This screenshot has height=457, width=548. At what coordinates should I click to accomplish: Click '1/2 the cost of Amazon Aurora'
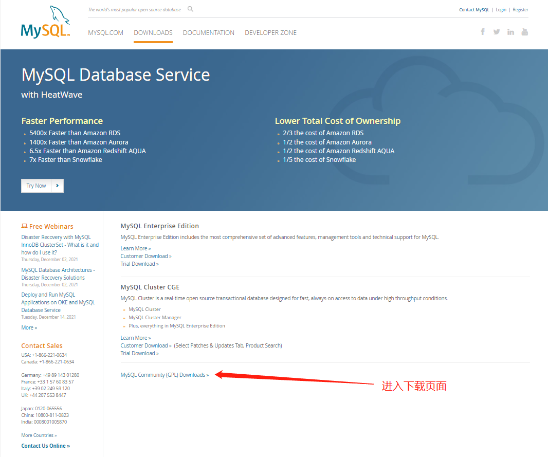point(327,142)
